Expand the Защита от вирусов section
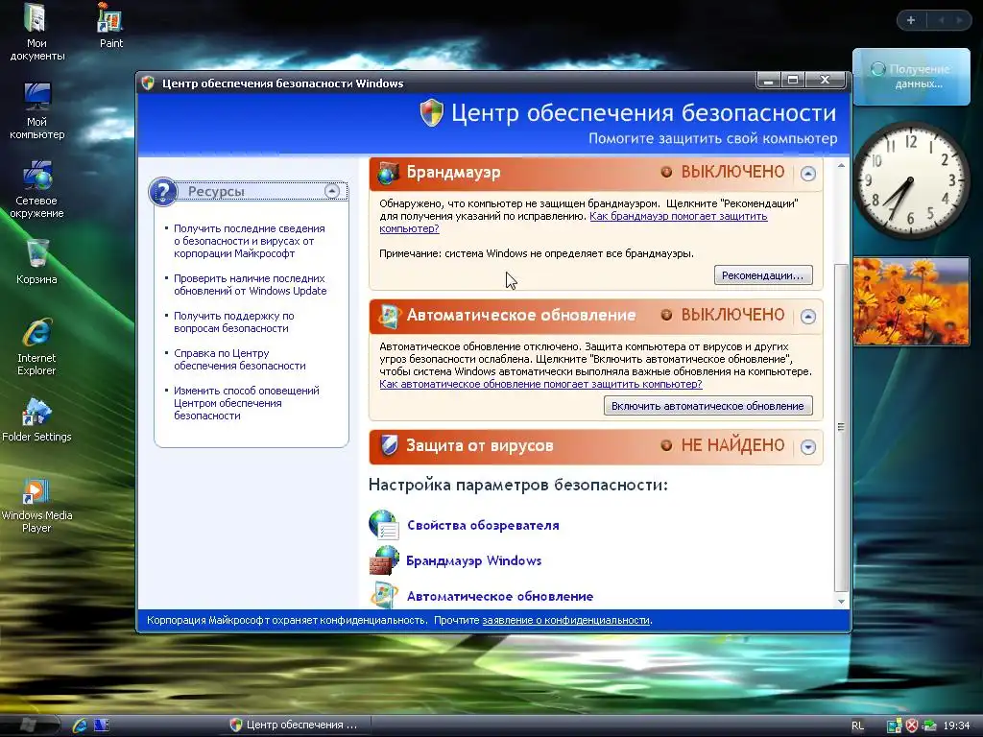This screenshot has width=983, height=737. (x=808, y=447)
